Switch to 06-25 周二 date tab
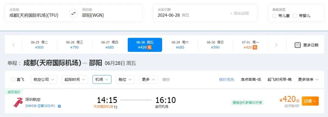 (39, 45)
